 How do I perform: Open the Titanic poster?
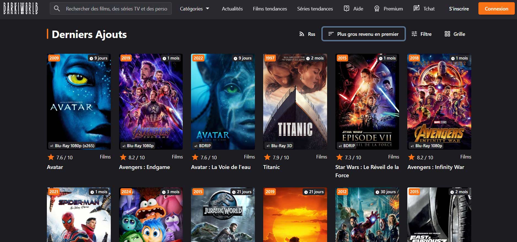(295, 101)
